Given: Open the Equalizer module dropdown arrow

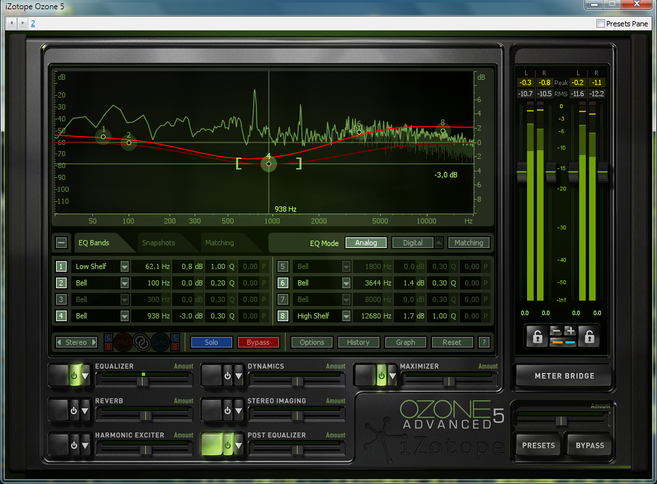Looking at the screenshot, I should tap(85, 376).
